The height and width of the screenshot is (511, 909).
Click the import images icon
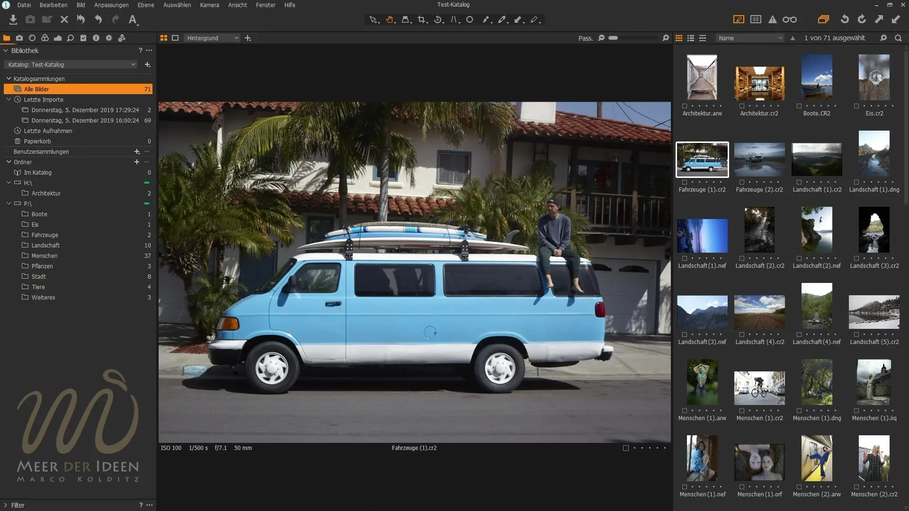click(13, 19)
